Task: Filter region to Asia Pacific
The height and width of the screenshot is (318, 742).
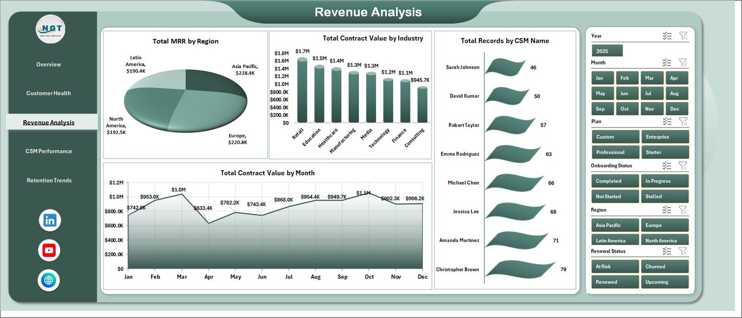Action: coord(615,225)
